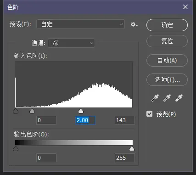Grab the output white level slider
This screenshot has width=196, height=175.
click(x=132, y=148)
